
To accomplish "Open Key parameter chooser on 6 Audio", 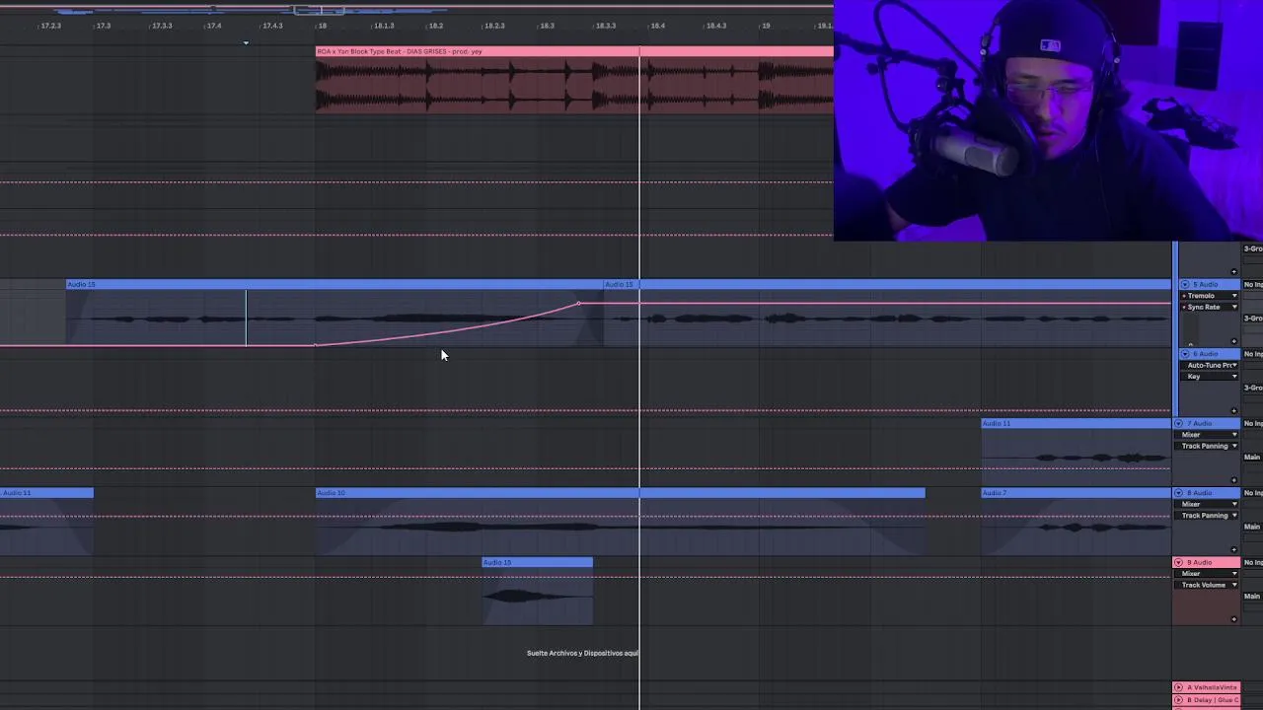I will pos(1210,377).
